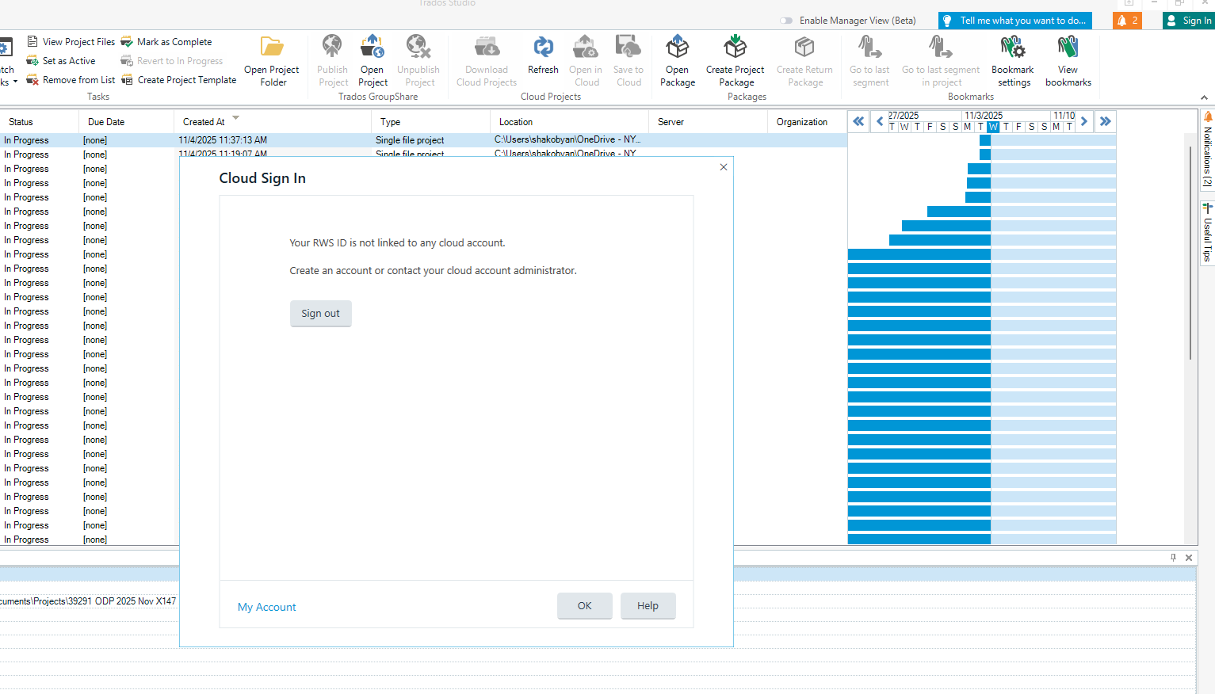
Task: Enable Manager View (Beta)
Action: click(785, 21)
